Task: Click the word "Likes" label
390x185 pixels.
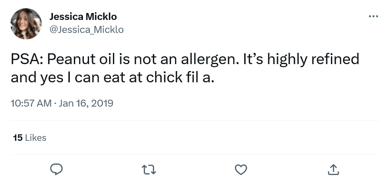Action: pos(36,138)
